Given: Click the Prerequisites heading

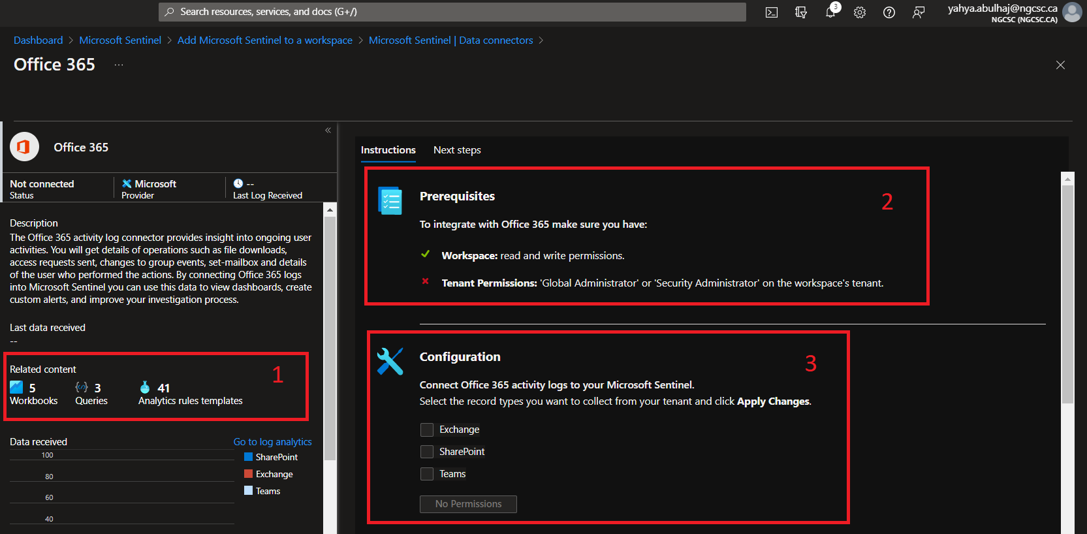Looking at the screenshot, I should pyautogui.click(x=457, y=196).
